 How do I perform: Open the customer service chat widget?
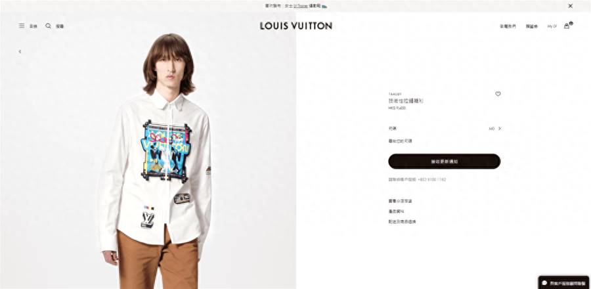[563, 282]
